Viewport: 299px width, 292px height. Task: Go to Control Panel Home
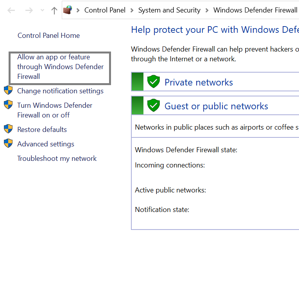tap(48, 36)
